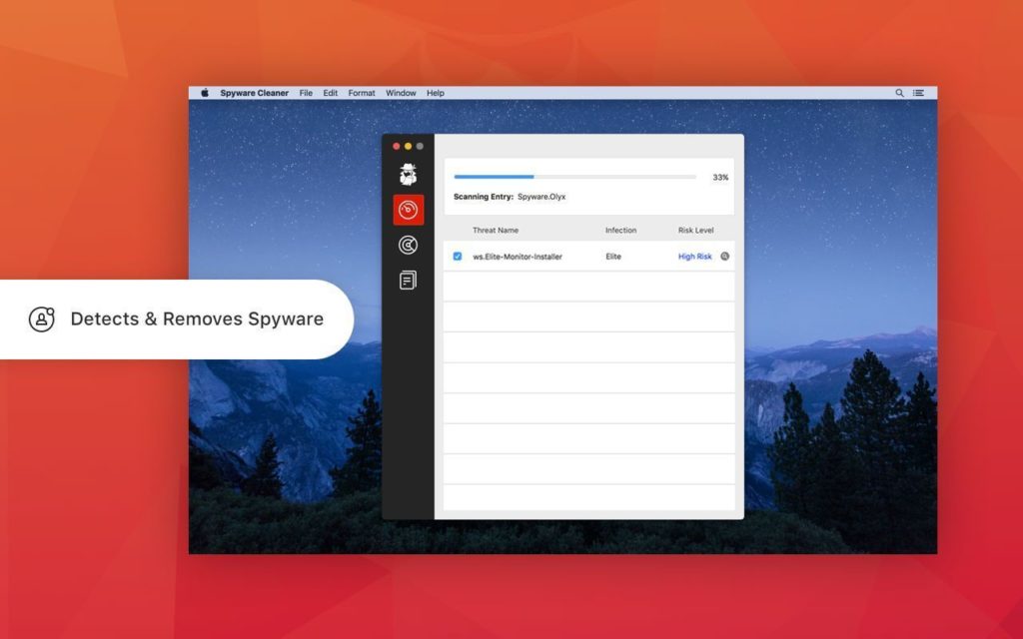
Task: Open the File menu
Action: (x=306, y=93)
